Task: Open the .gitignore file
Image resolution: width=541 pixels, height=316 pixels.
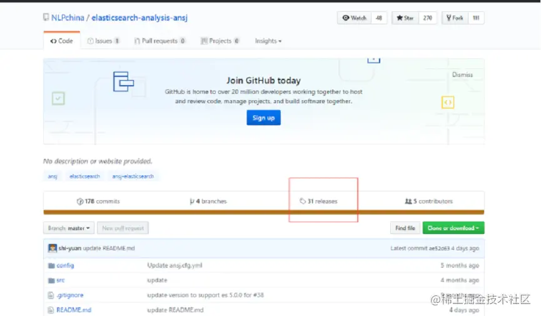Action: [70, 295]
